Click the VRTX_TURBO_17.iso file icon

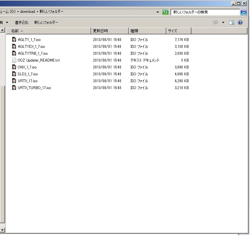[x=14, y=88]
